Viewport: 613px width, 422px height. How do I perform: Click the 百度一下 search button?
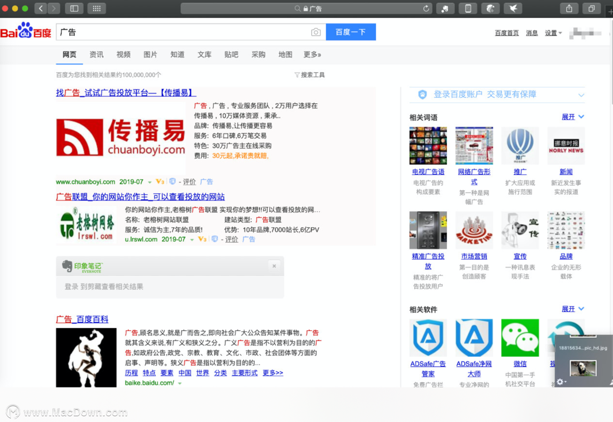(351, 32)
